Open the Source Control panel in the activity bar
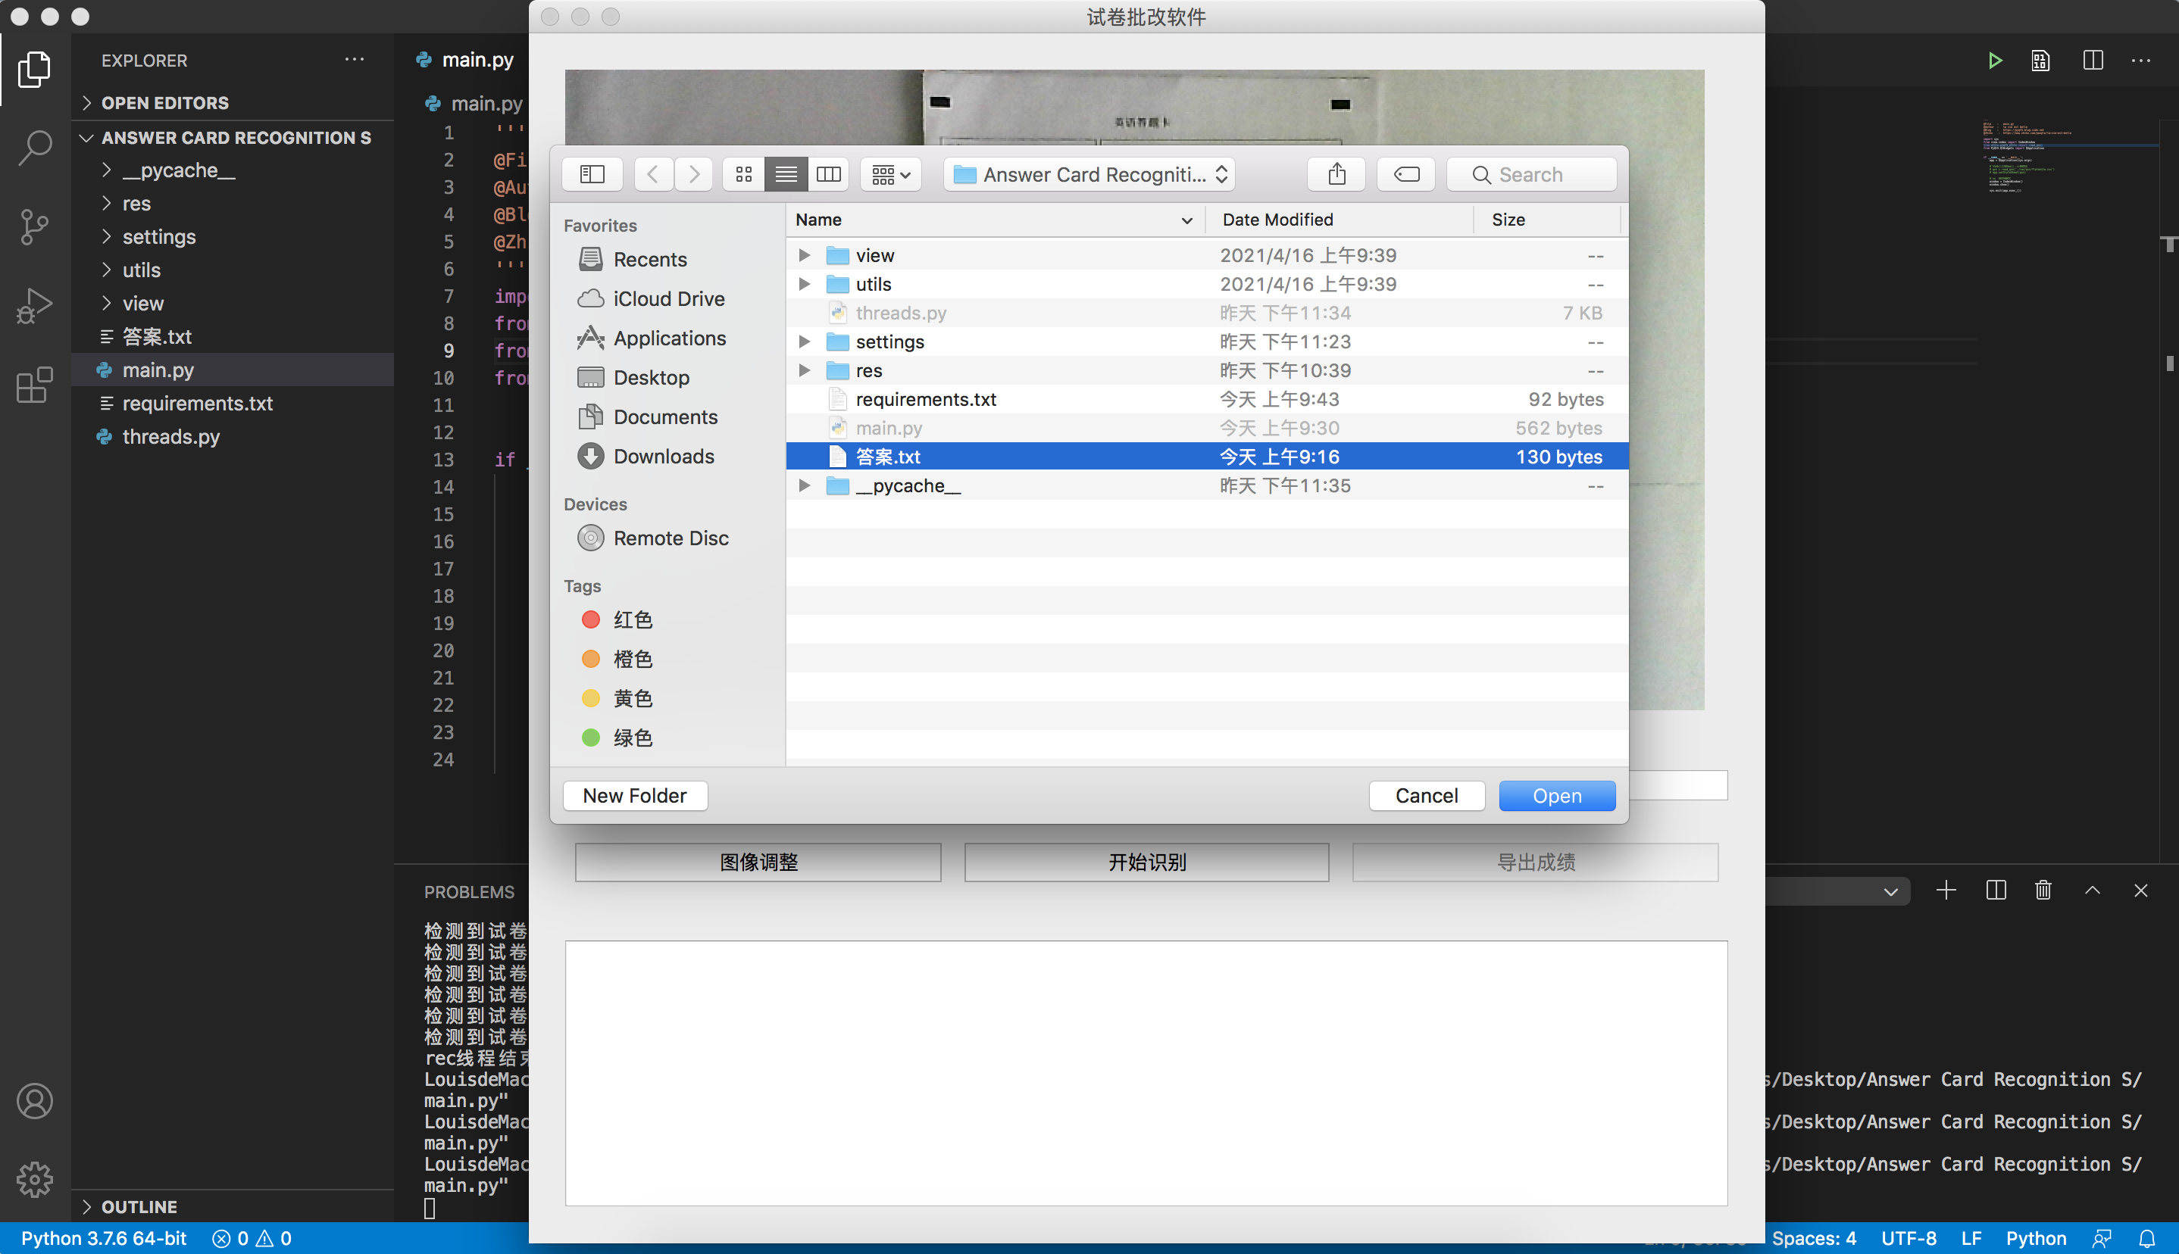The image size is (2179, 1254). 34,226
